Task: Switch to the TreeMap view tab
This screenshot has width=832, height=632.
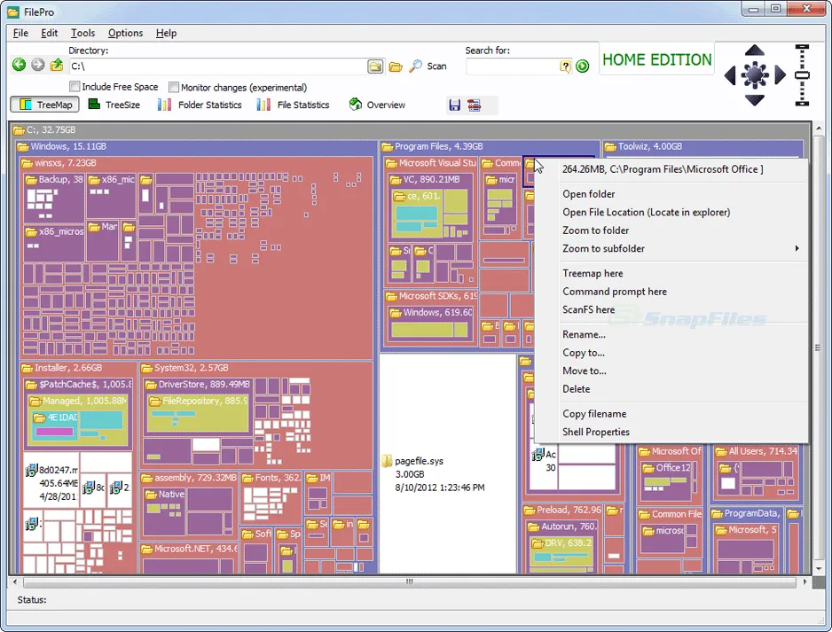Action: click(45, 105)
